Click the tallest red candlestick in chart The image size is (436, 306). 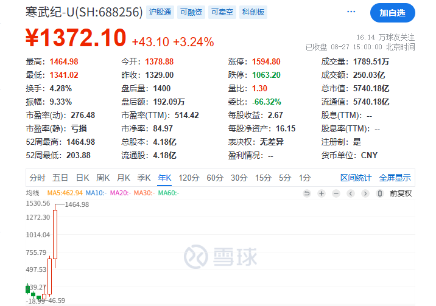point(55,235)
